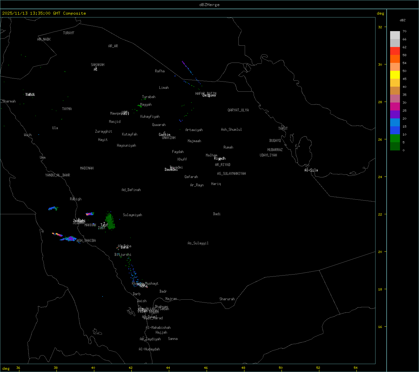Click the latitude 32 axis tick label

[x=380, y=27]
